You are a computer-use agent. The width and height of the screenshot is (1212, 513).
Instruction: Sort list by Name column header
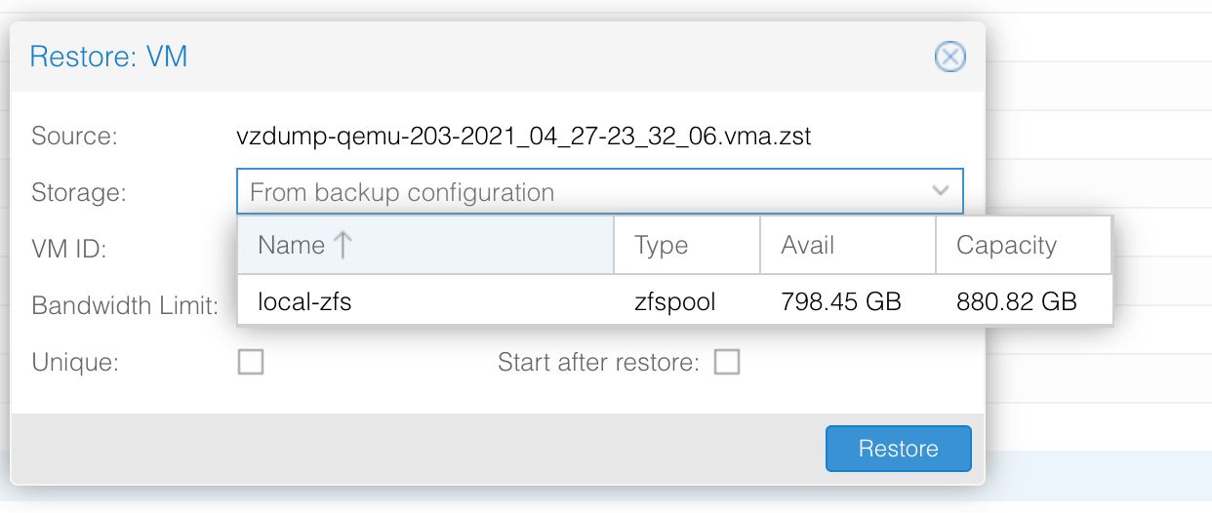coord(291,246)
